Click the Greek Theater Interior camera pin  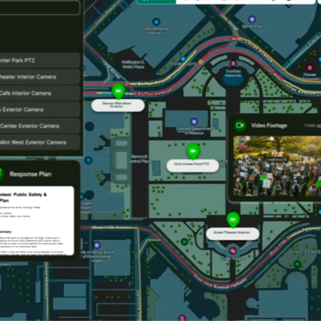coord(233,219)
